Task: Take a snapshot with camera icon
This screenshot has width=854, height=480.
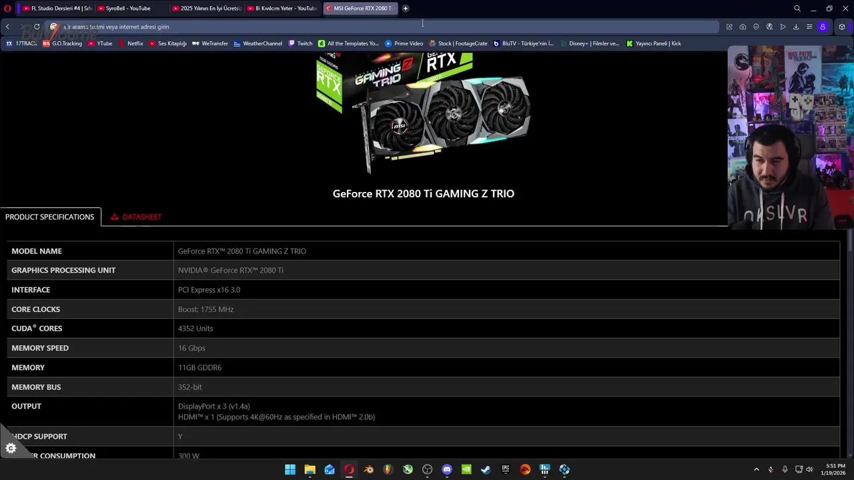Action: tap(743, 27)
